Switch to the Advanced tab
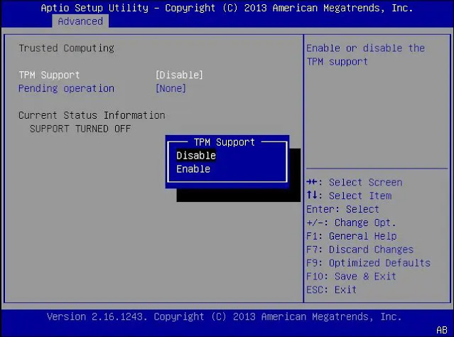Screen dimensions: 454x337 click(x=80, y=21)
